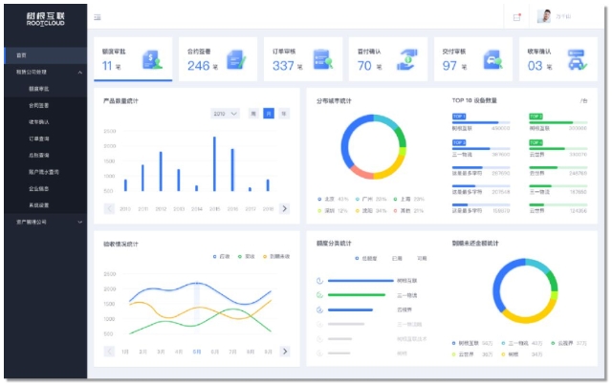Open the 2010 year dropdown

click(x=225, y=114)
